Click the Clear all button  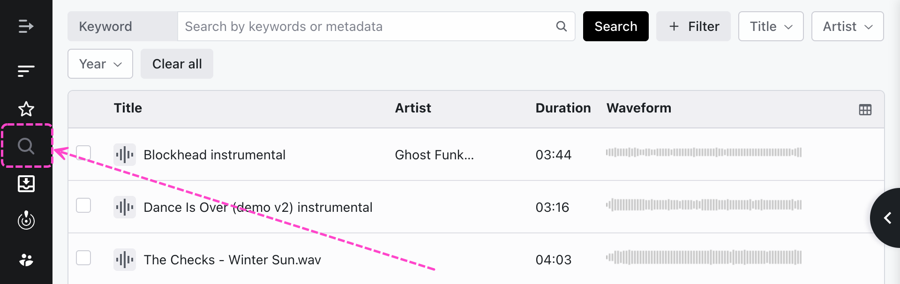tap(177, 64)
